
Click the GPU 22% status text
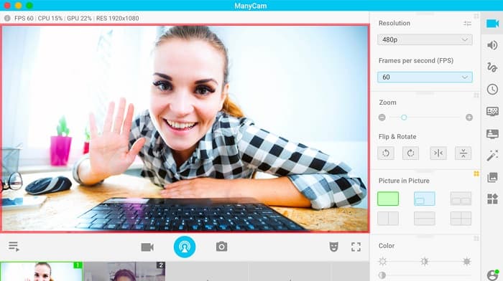[x=79, y=19]
